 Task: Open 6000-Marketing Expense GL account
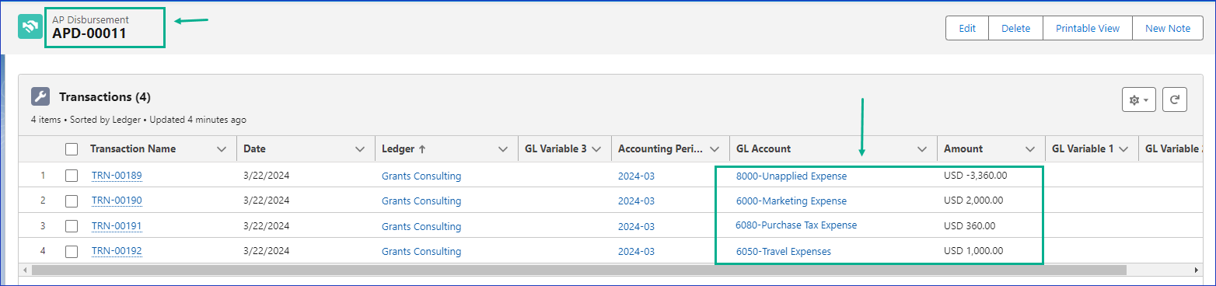(791, 201)
